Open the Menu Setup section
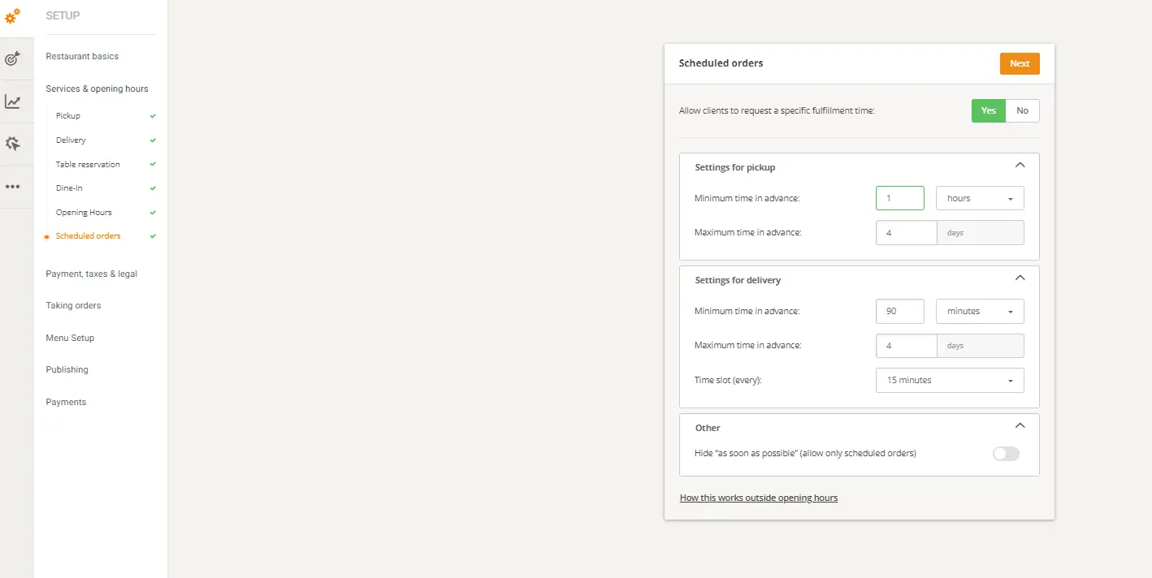The height and width of the screenshot is (578, 1152). (x=70, y=338)
